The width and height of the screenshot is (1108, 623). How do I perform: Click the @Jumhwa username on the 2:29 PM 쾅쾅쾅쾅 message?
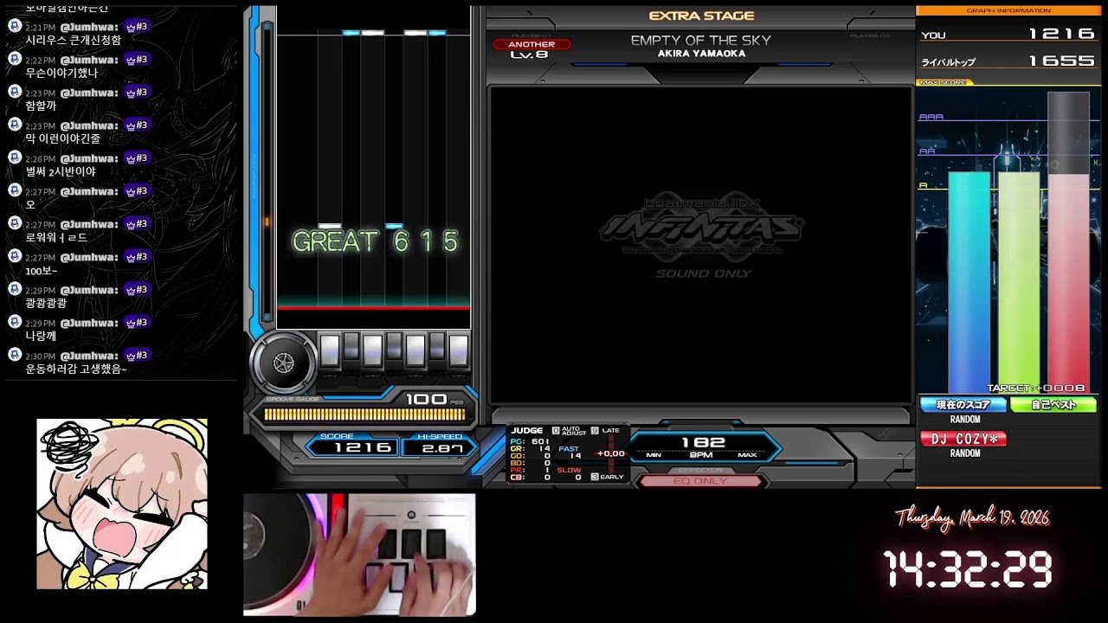click(89, 290)
